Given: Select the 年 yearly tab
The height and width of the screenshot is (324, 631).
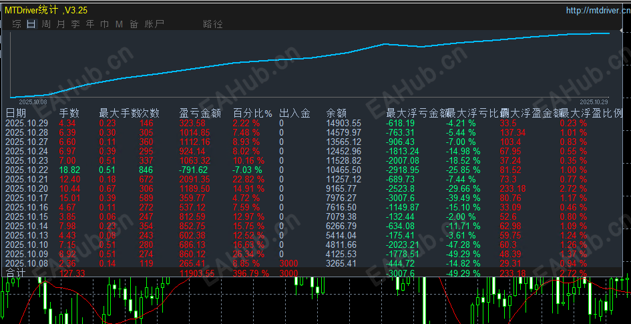Looking at the screenshot, I should coord(90,24).
